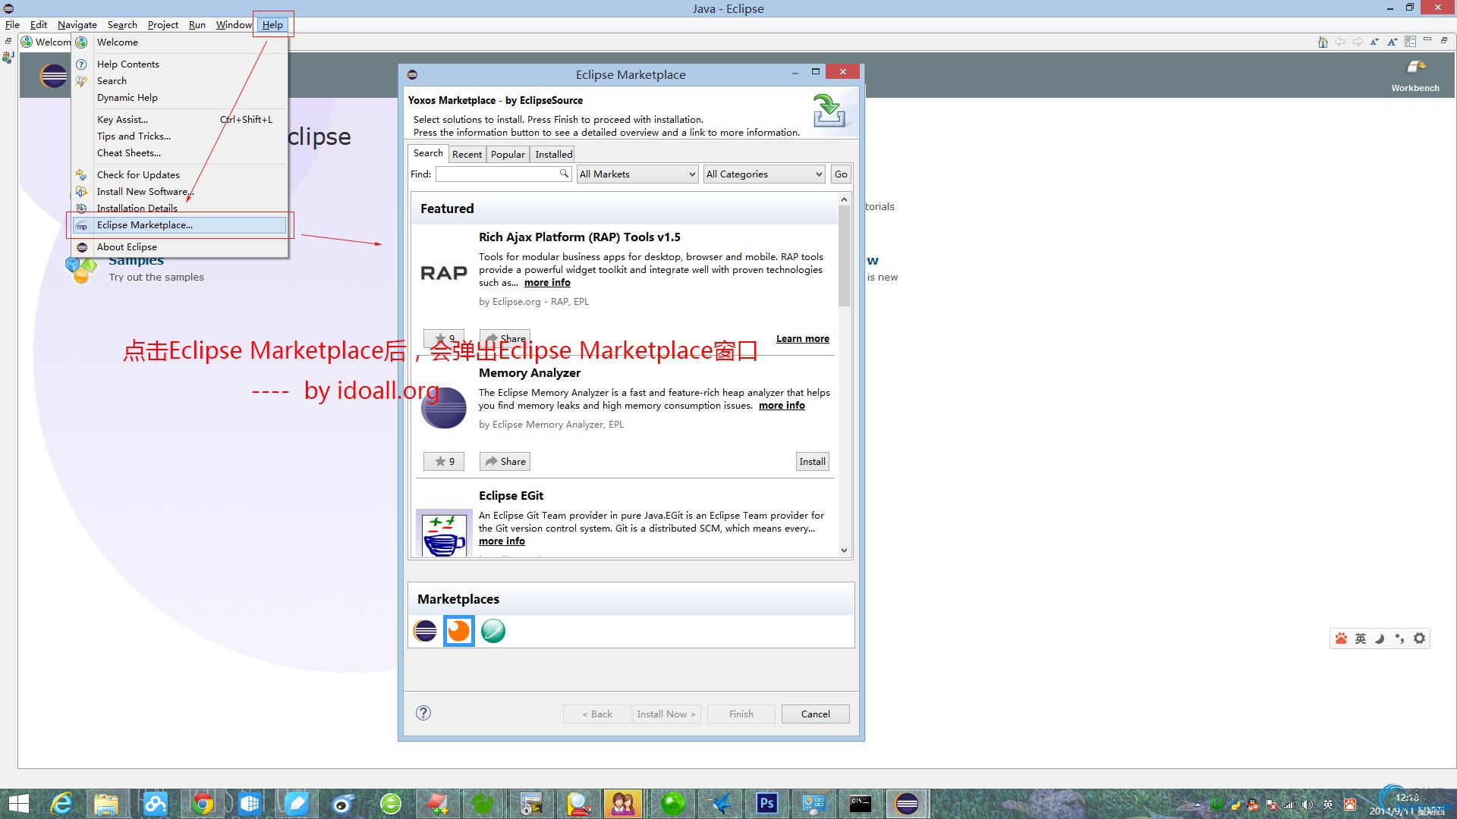Click Customize page icon in Welcome toolbar
Viewport: 1457px width, 819px height.
(x=1410, y=42)
